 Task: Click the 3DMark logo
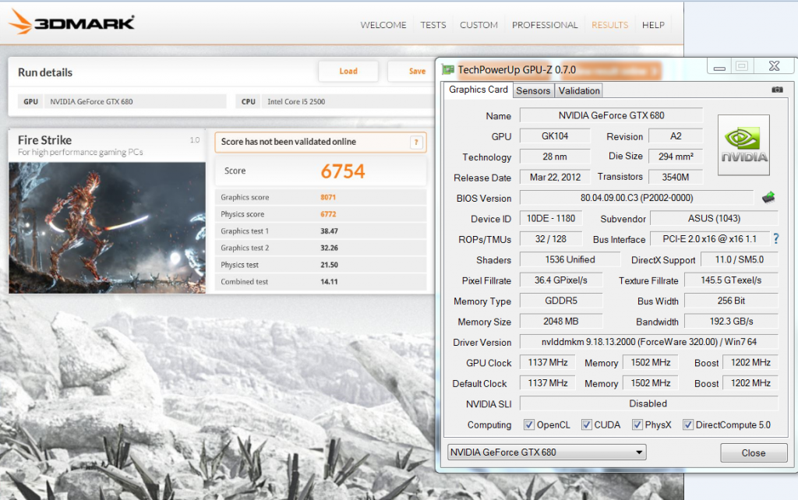(x=72, y=22)
